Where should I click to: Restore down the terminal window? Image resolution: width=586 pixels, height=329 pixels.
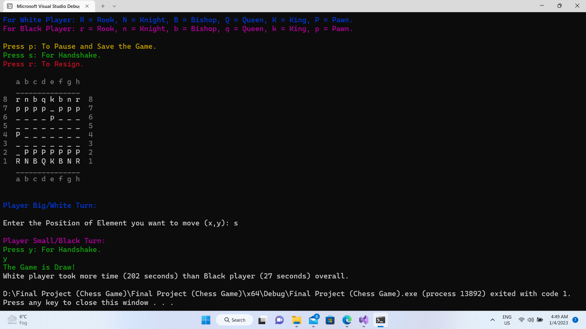(559, 6)
